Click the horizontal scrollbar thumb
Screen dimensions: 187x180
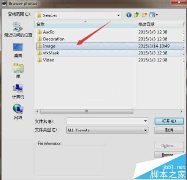click(x=87, y=112)
